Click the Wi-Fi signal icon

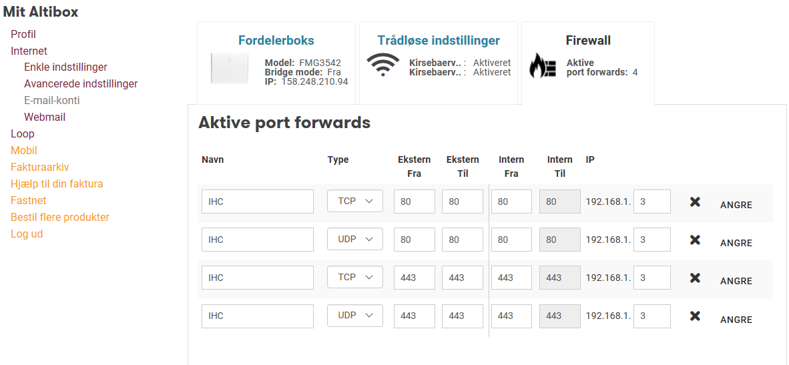383,65
